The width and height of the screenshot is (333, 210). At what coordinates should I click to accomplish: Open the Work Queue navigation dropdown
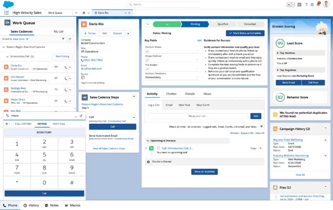[76, 13]
